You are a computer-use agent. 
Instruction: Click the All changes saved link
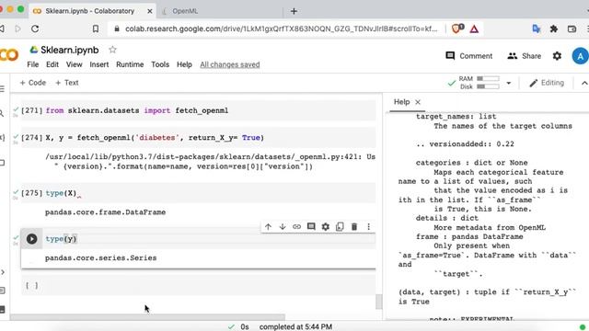(230, 64)
